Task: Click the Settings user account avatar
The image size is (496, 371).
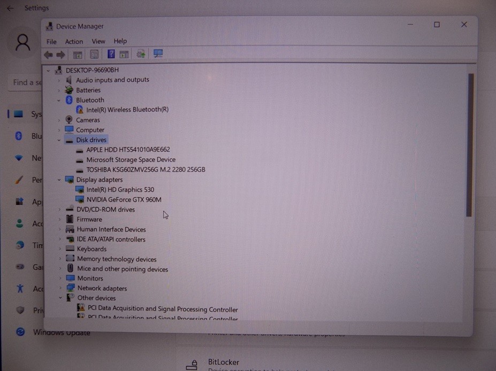Action: click(23, 43)
